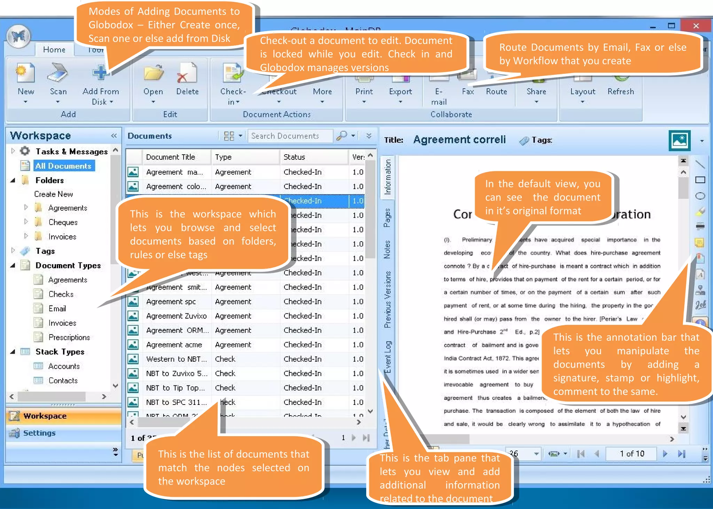Select the highlighter annotation tool

tap(700, 211)
